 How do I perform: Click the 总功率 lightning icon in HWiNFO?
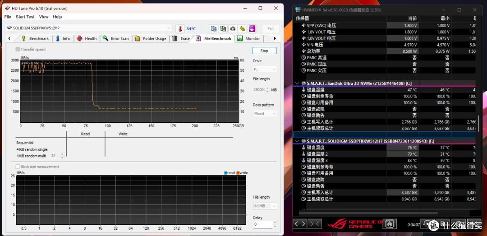point(303,51)
